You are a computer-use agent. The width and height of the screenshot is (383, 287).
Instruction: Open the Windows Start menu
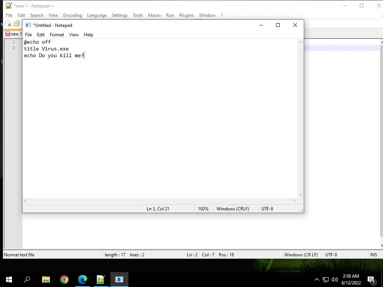click(9, 280)
